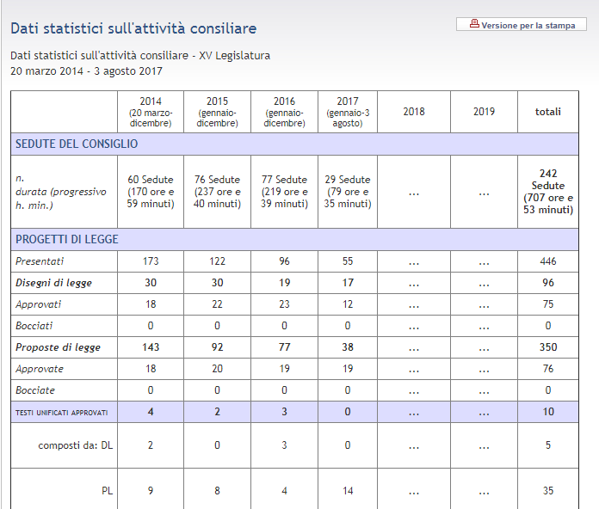Open the 'Versione per la stampa' button
The width and height of the screenshot is (599, 509).
521,24
